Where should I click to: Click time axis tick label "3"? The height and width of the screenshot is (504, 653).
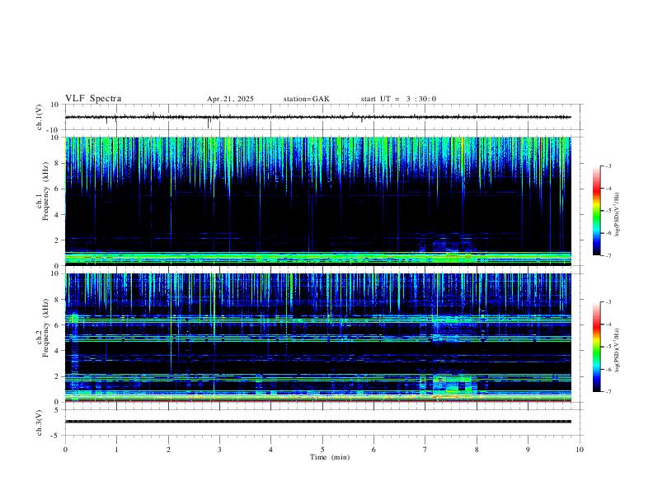219,450
